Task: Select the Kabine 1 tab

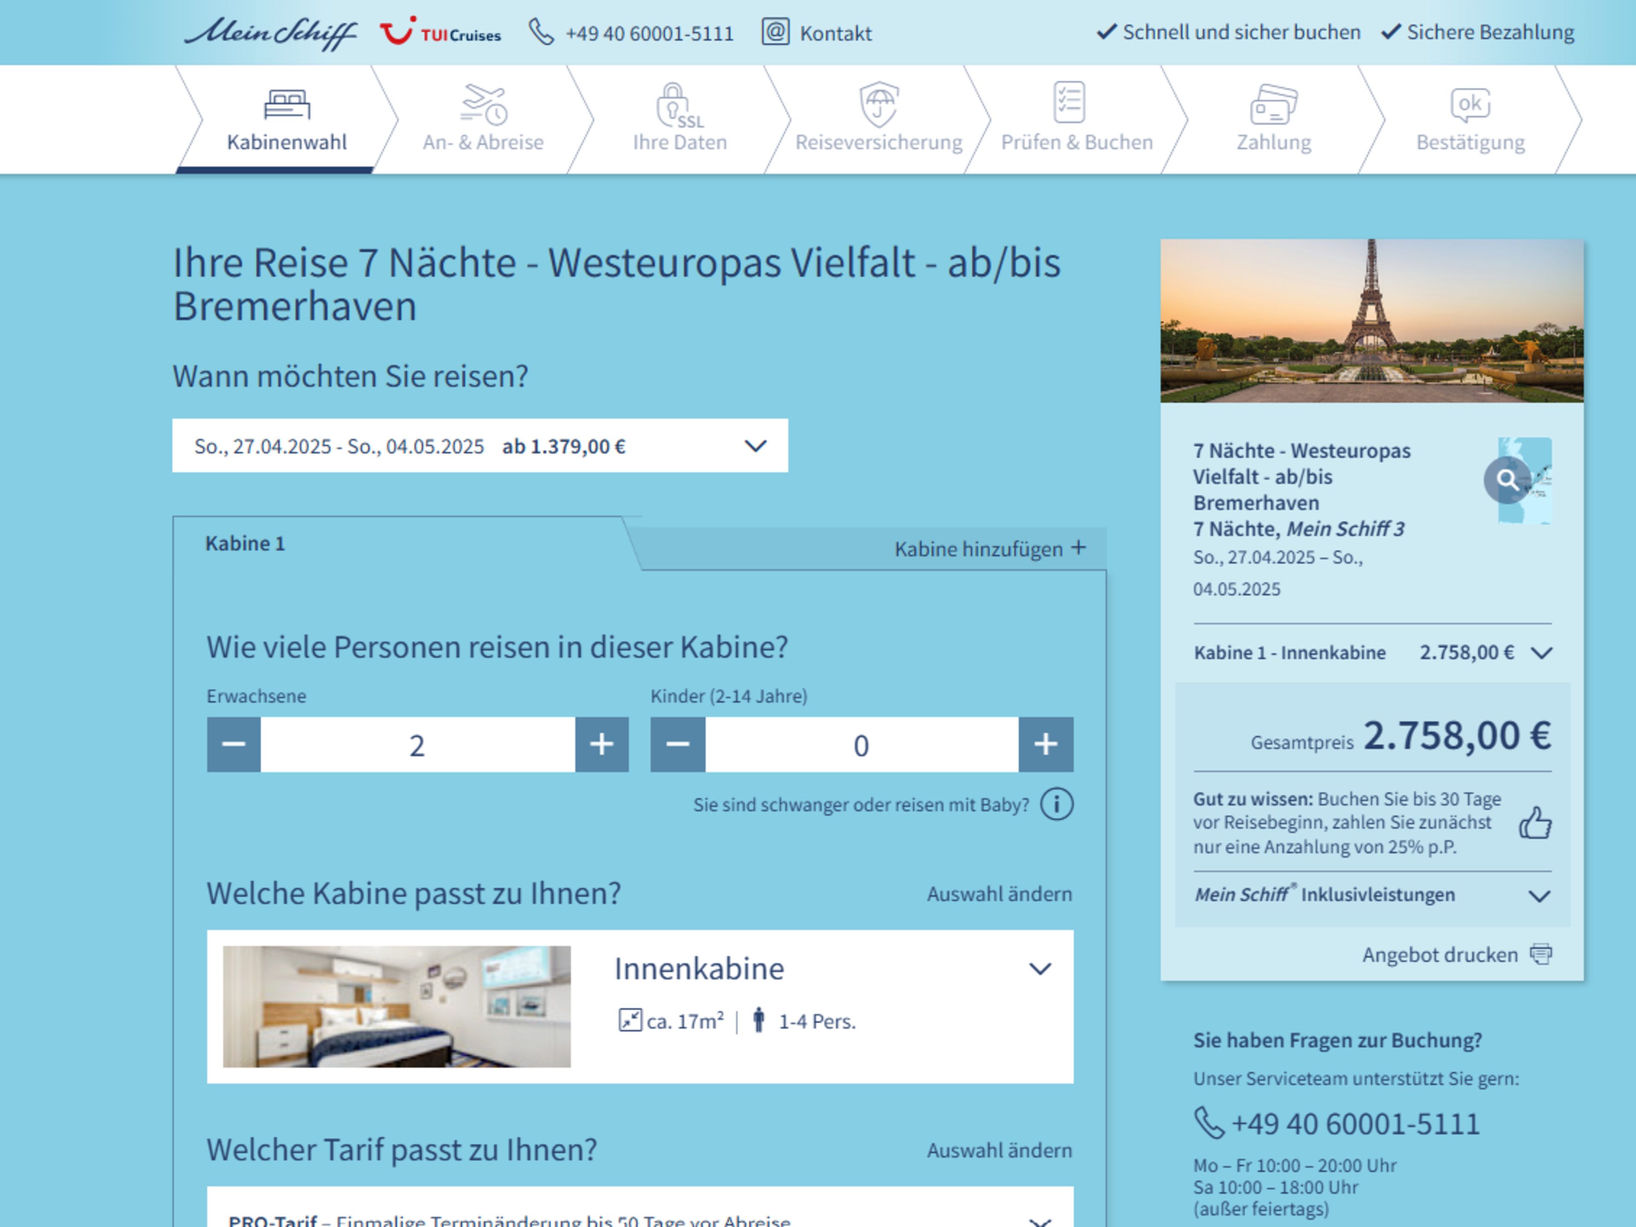Action: pos(245,544)
